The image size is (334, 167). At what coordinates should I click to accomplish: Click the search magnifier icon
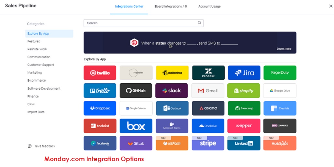[199, 23]
